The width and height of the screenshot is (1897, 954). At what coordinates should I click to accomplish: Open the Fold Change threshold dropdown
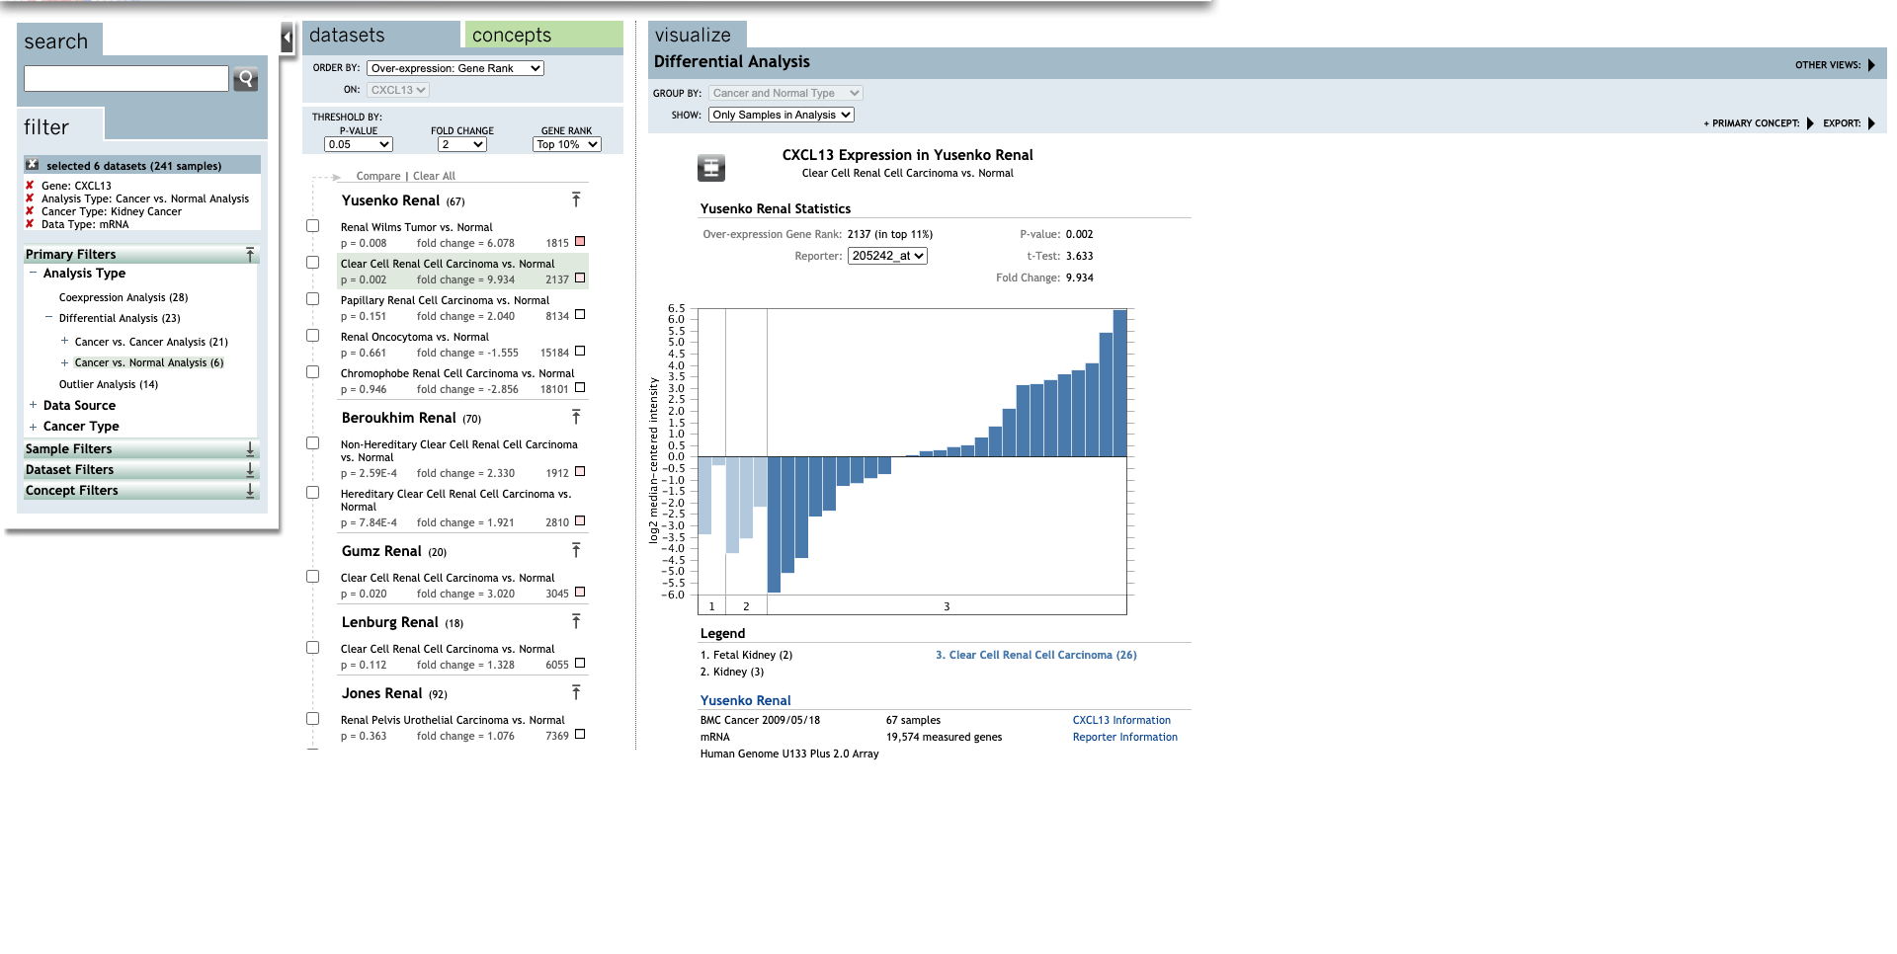tap(462, 144)
